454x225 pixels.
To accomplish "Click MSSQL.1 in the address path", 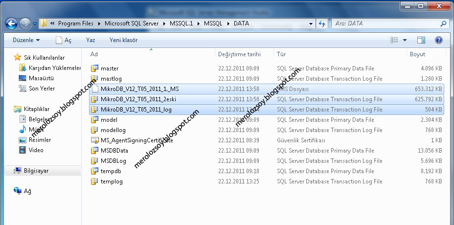I will click(181, 23).
